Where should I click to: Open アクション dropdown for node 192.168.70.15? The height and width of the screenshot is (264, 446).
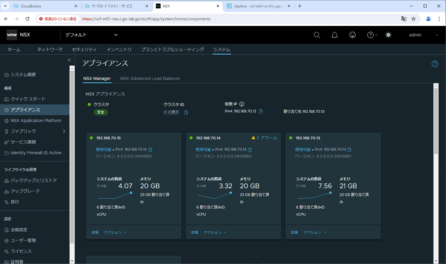(x=115, y=232)
